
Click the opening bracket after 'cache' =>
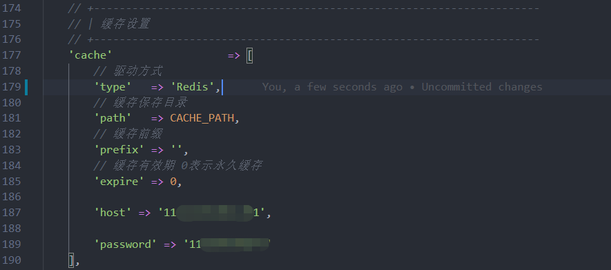coord(250,55)
